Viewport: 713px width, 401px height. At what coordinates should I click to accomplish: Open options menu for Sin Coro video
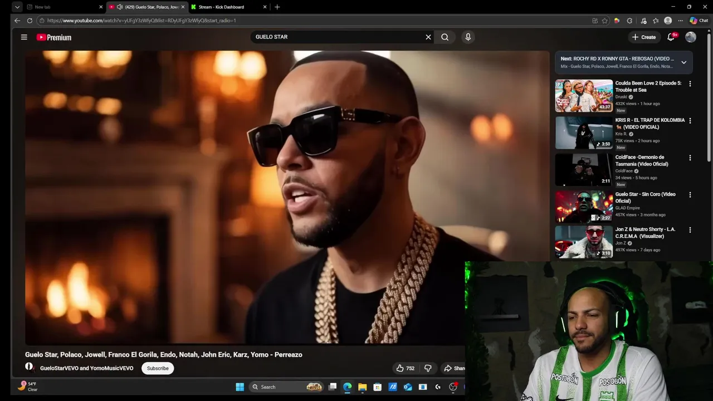tap(690, 195)
